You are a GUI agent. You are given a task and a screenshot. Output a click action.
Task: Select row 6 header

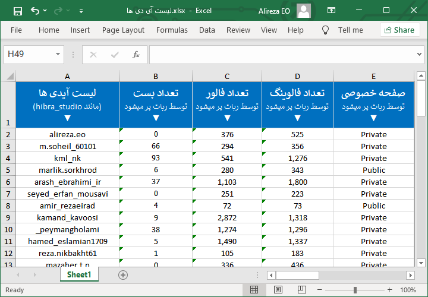pyautogui.click(x=8, y=182)
